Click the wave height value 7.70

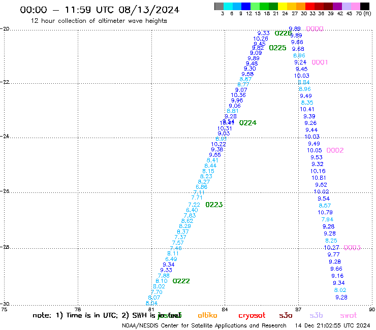(x=156, y=292)
